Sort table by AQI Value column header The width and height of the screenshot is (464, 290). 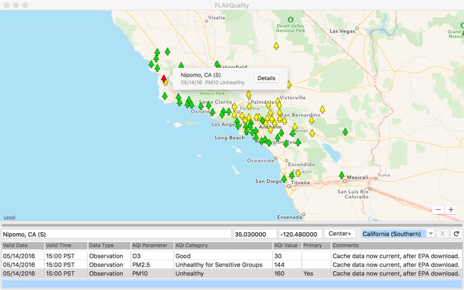(287, 245)
